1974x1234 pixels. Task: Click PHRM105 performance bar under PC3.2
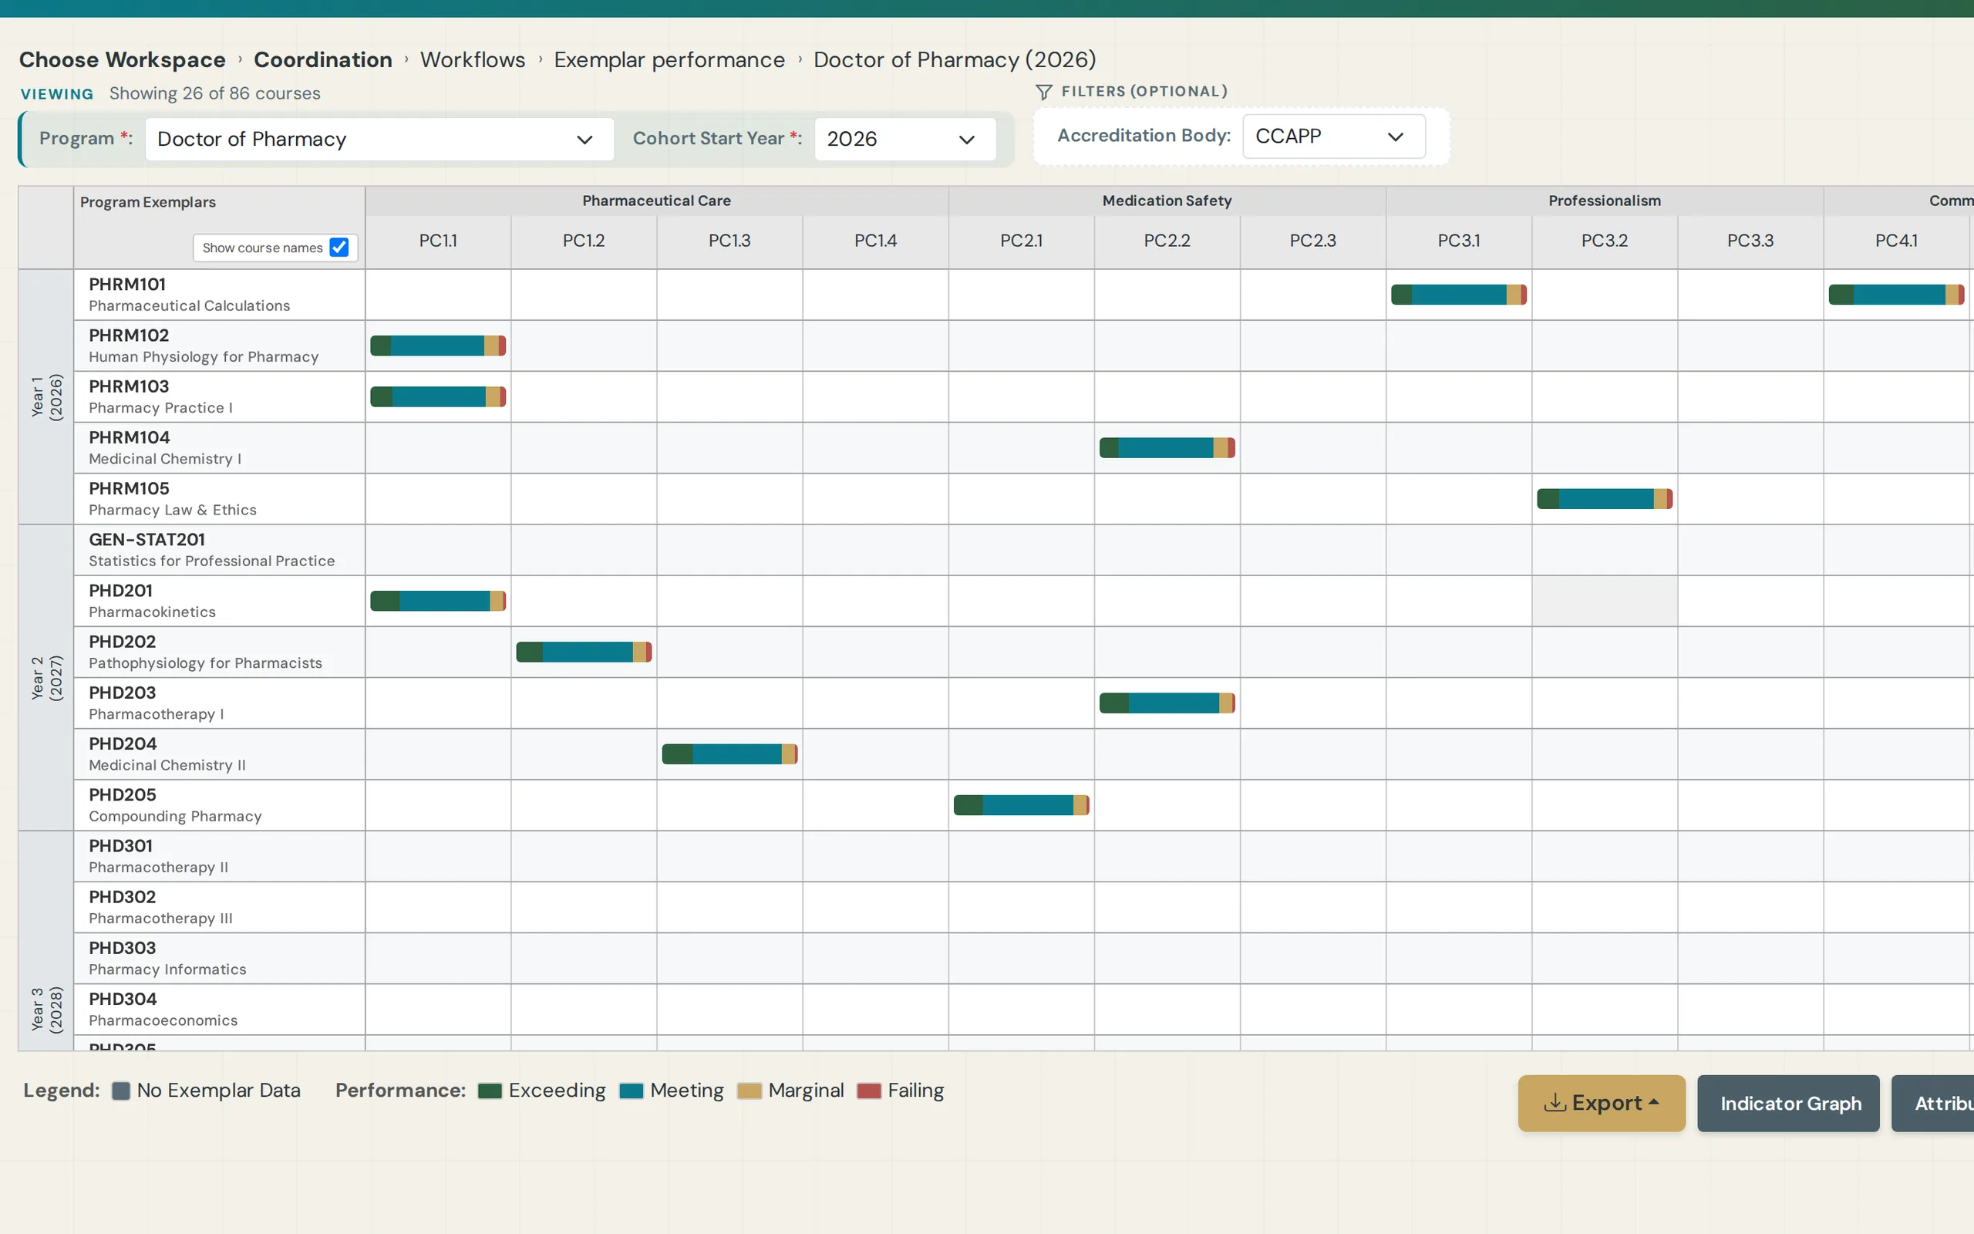point(1605,499)
